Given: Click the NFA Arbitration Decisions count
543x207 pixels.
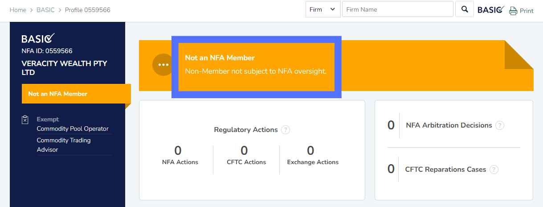Looking at the screenshot, I should pos(391,125).
